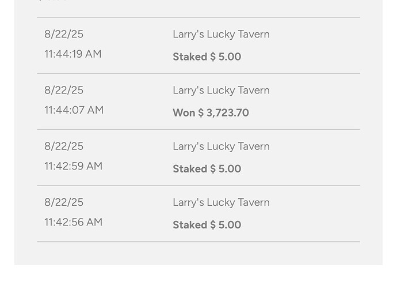This screenshot has height=286, width=397.
Task: Click the 11:42:59 AM timestamp
Action: [x=73, y=166]
